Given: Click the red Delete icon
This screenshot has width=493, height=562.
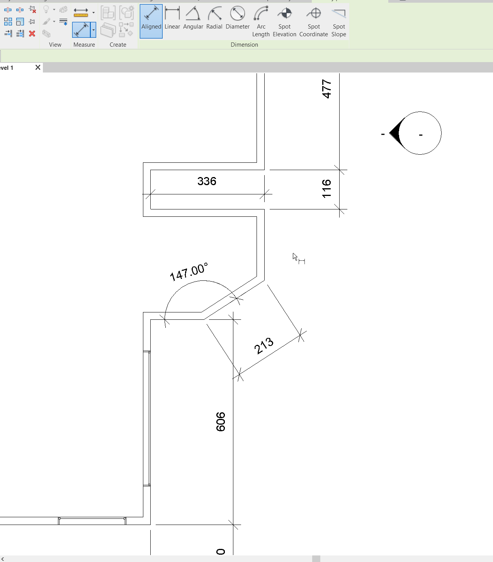Looking at the screenshot, I should click(32, 34).
